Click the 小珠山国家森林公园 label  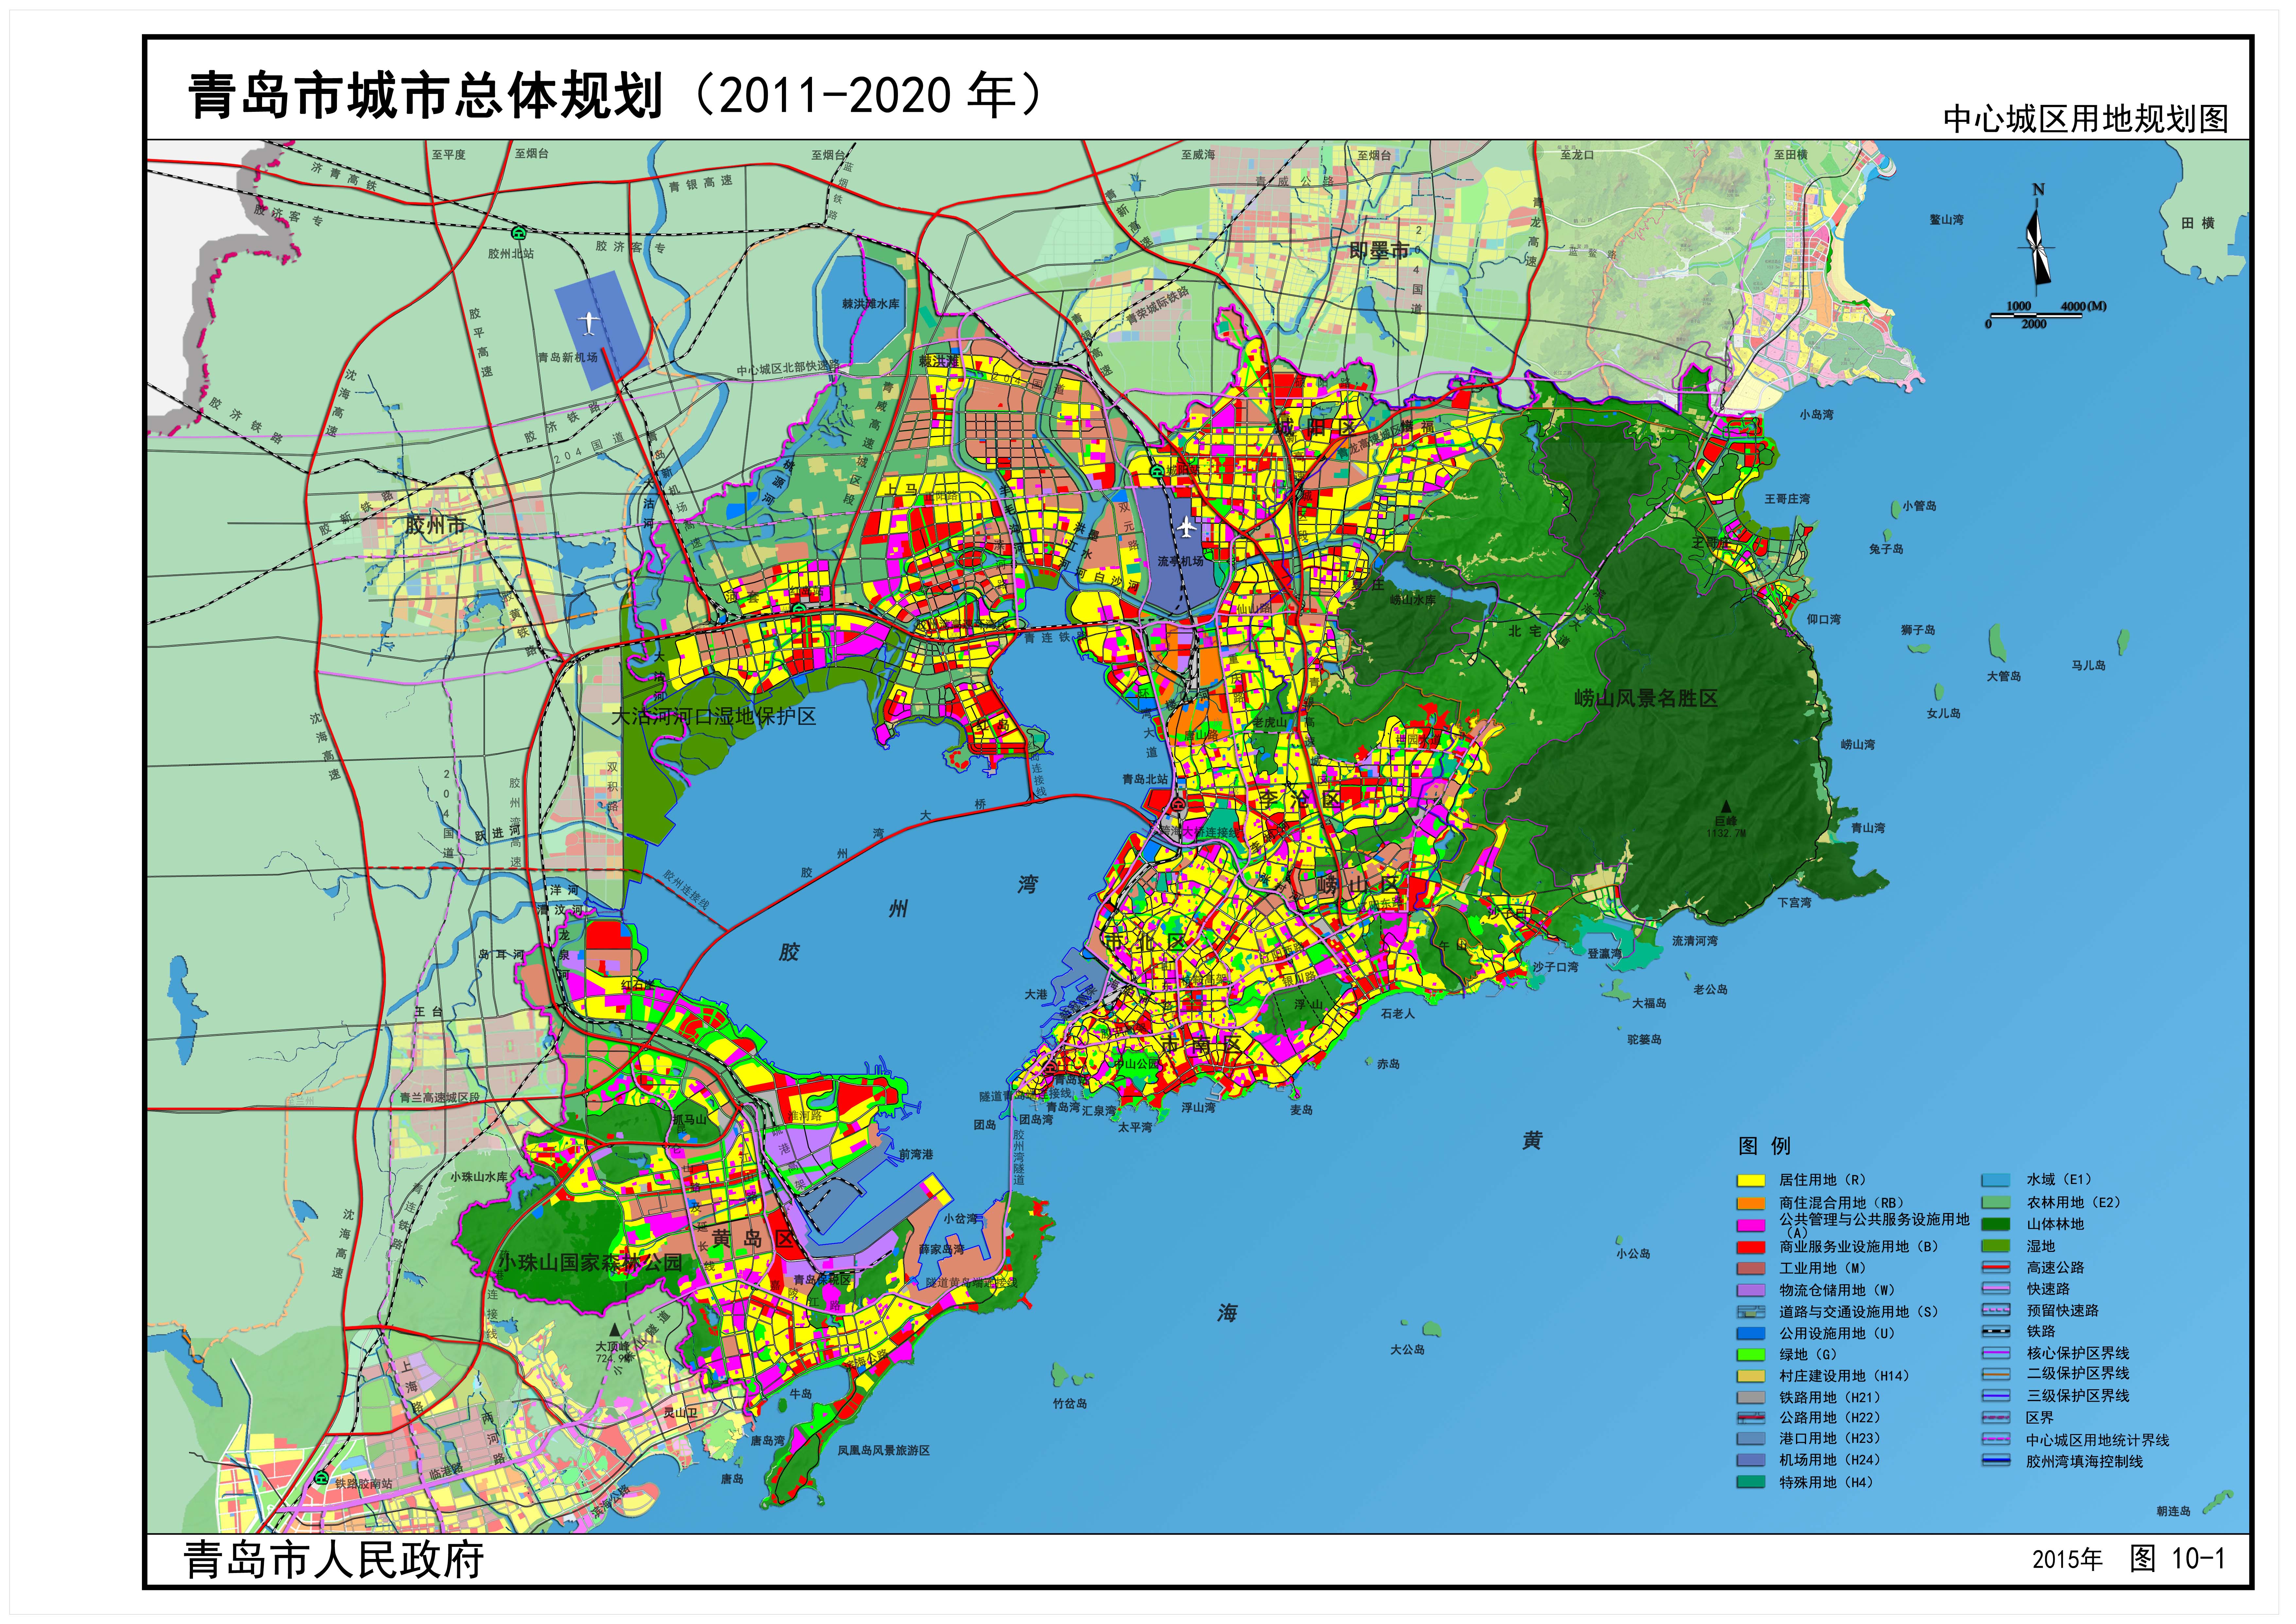[590, 1262]
